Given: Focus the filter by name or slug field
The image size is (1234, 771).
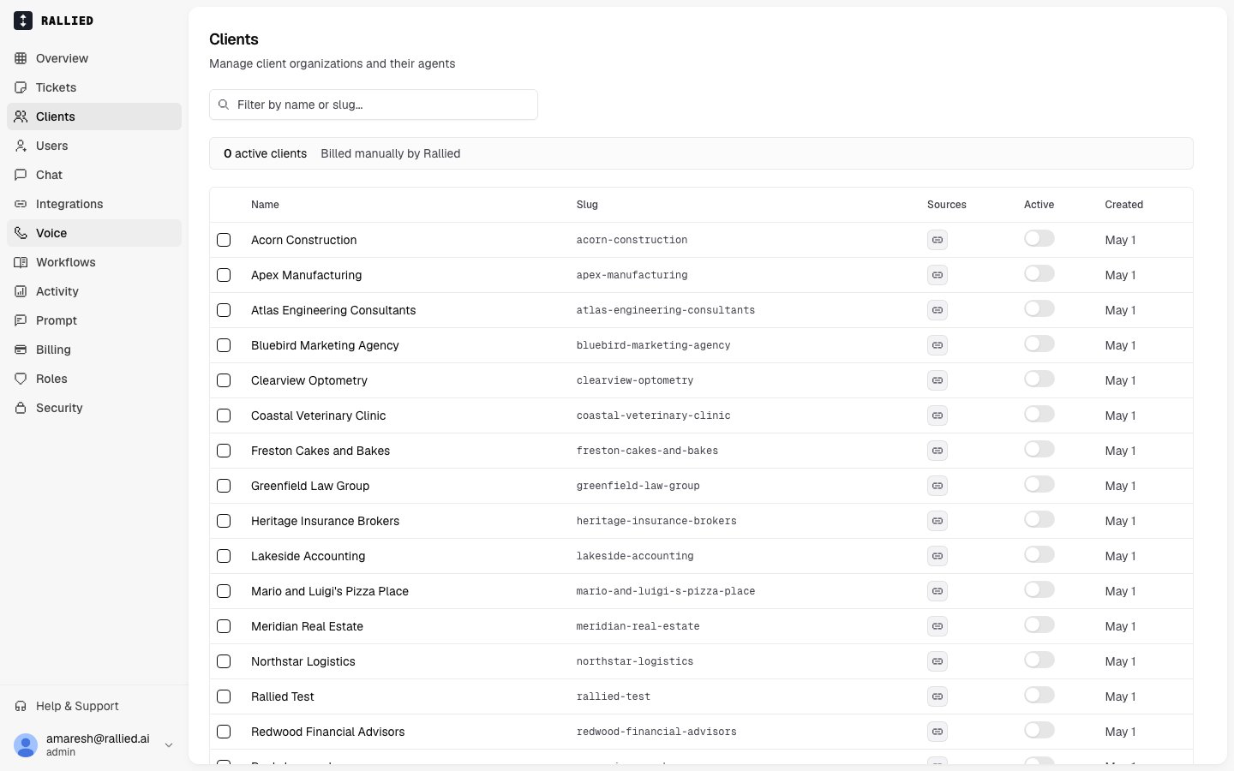Looking at the screenshot, I should pyautogui.click(x=374, y=105).
